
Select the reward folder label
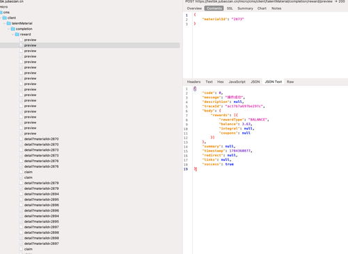(25, 34)
